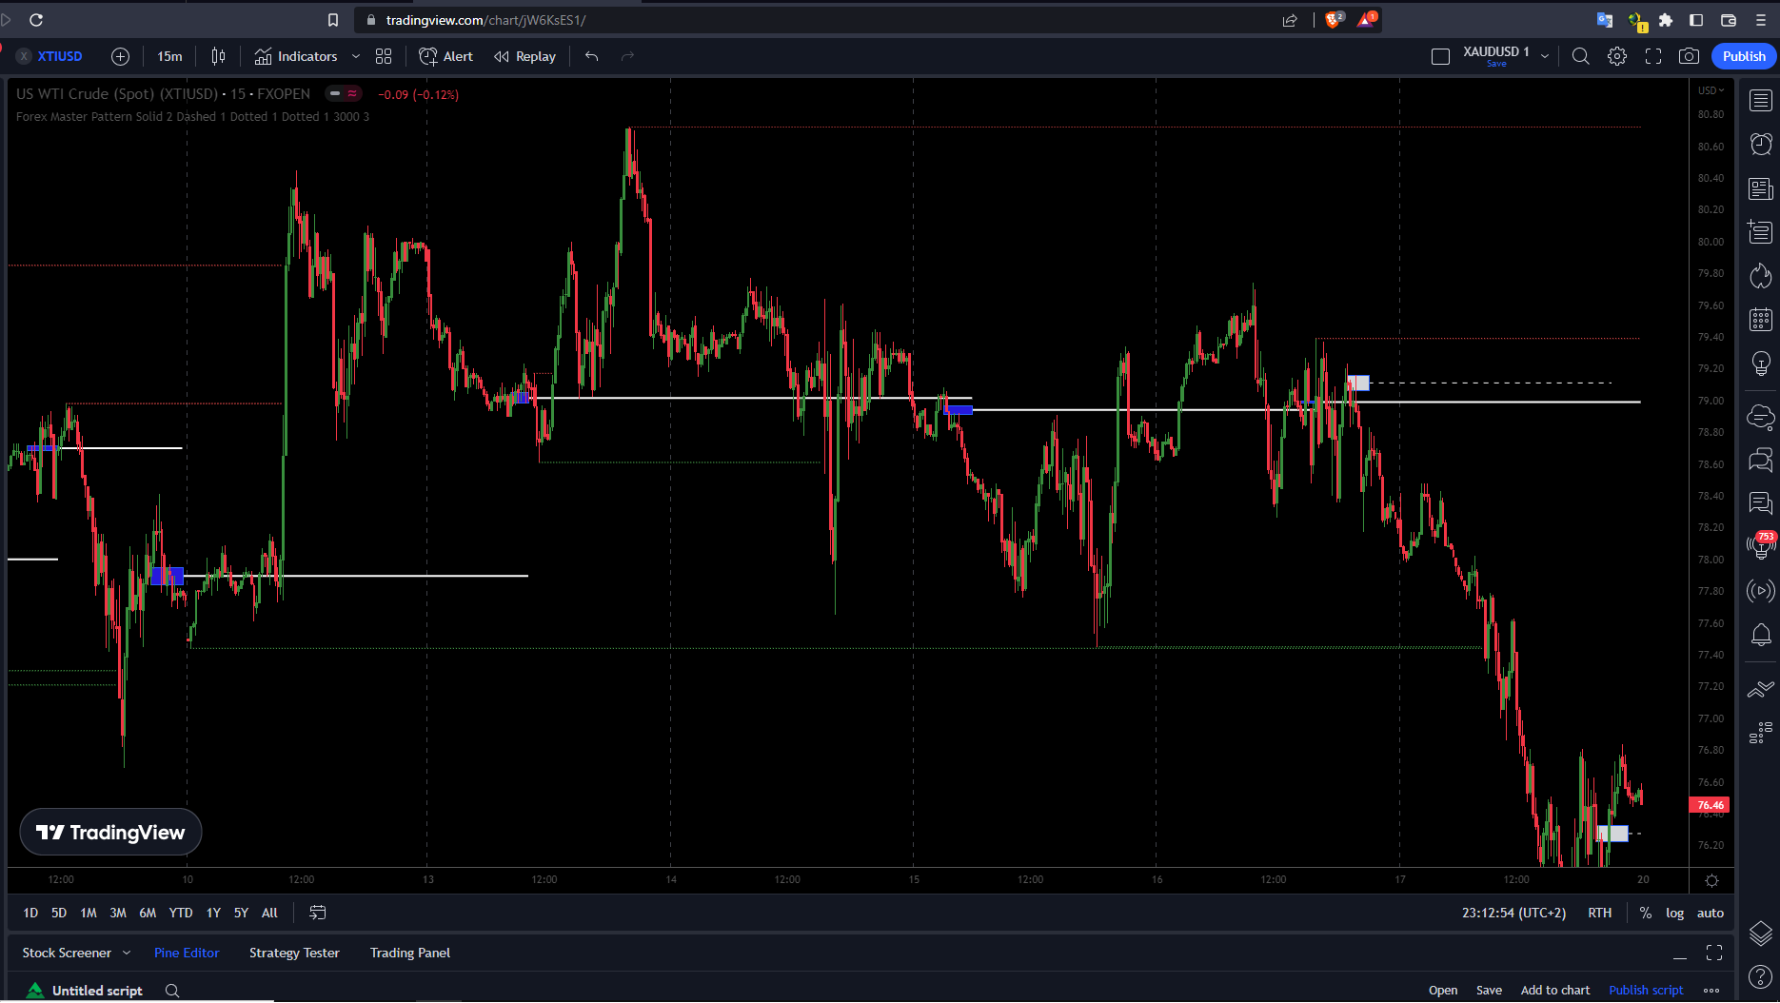Open the alerts clock panel

1761,144
